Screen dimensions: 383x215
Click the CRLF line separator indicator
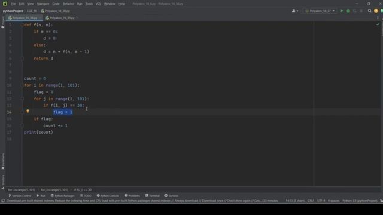pyautogui.click(x=311, y=201)
